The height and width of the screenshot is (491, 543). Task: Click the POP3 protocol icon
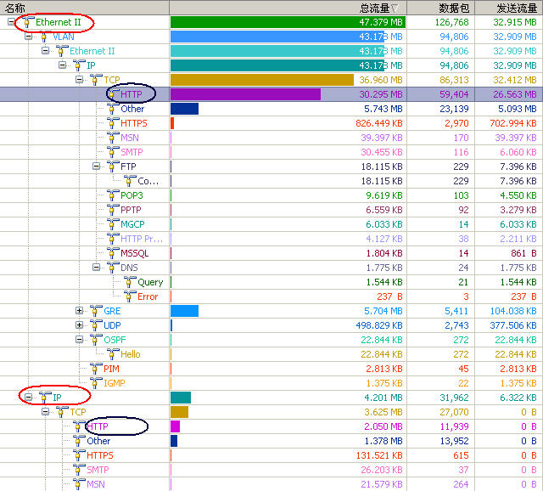click(x=113, y=195)
